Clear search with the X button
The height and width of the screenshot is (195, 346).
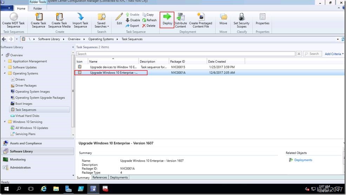[299, 54]
